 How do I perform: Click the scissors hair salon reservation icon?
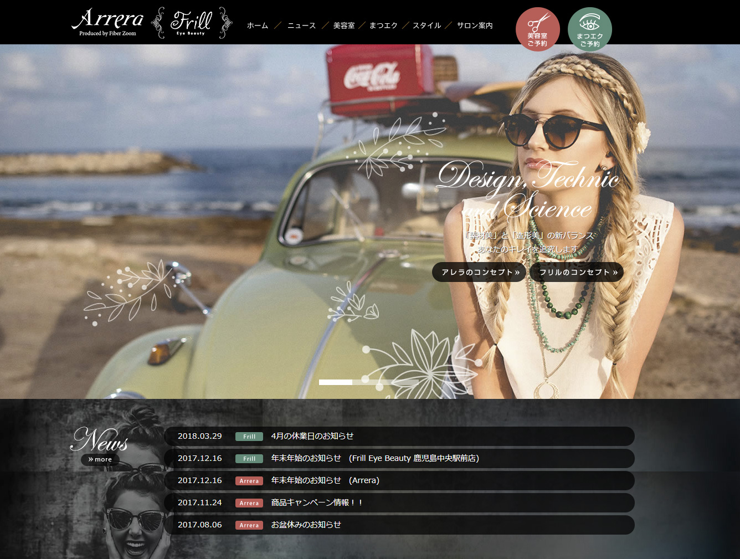[537, 29]
